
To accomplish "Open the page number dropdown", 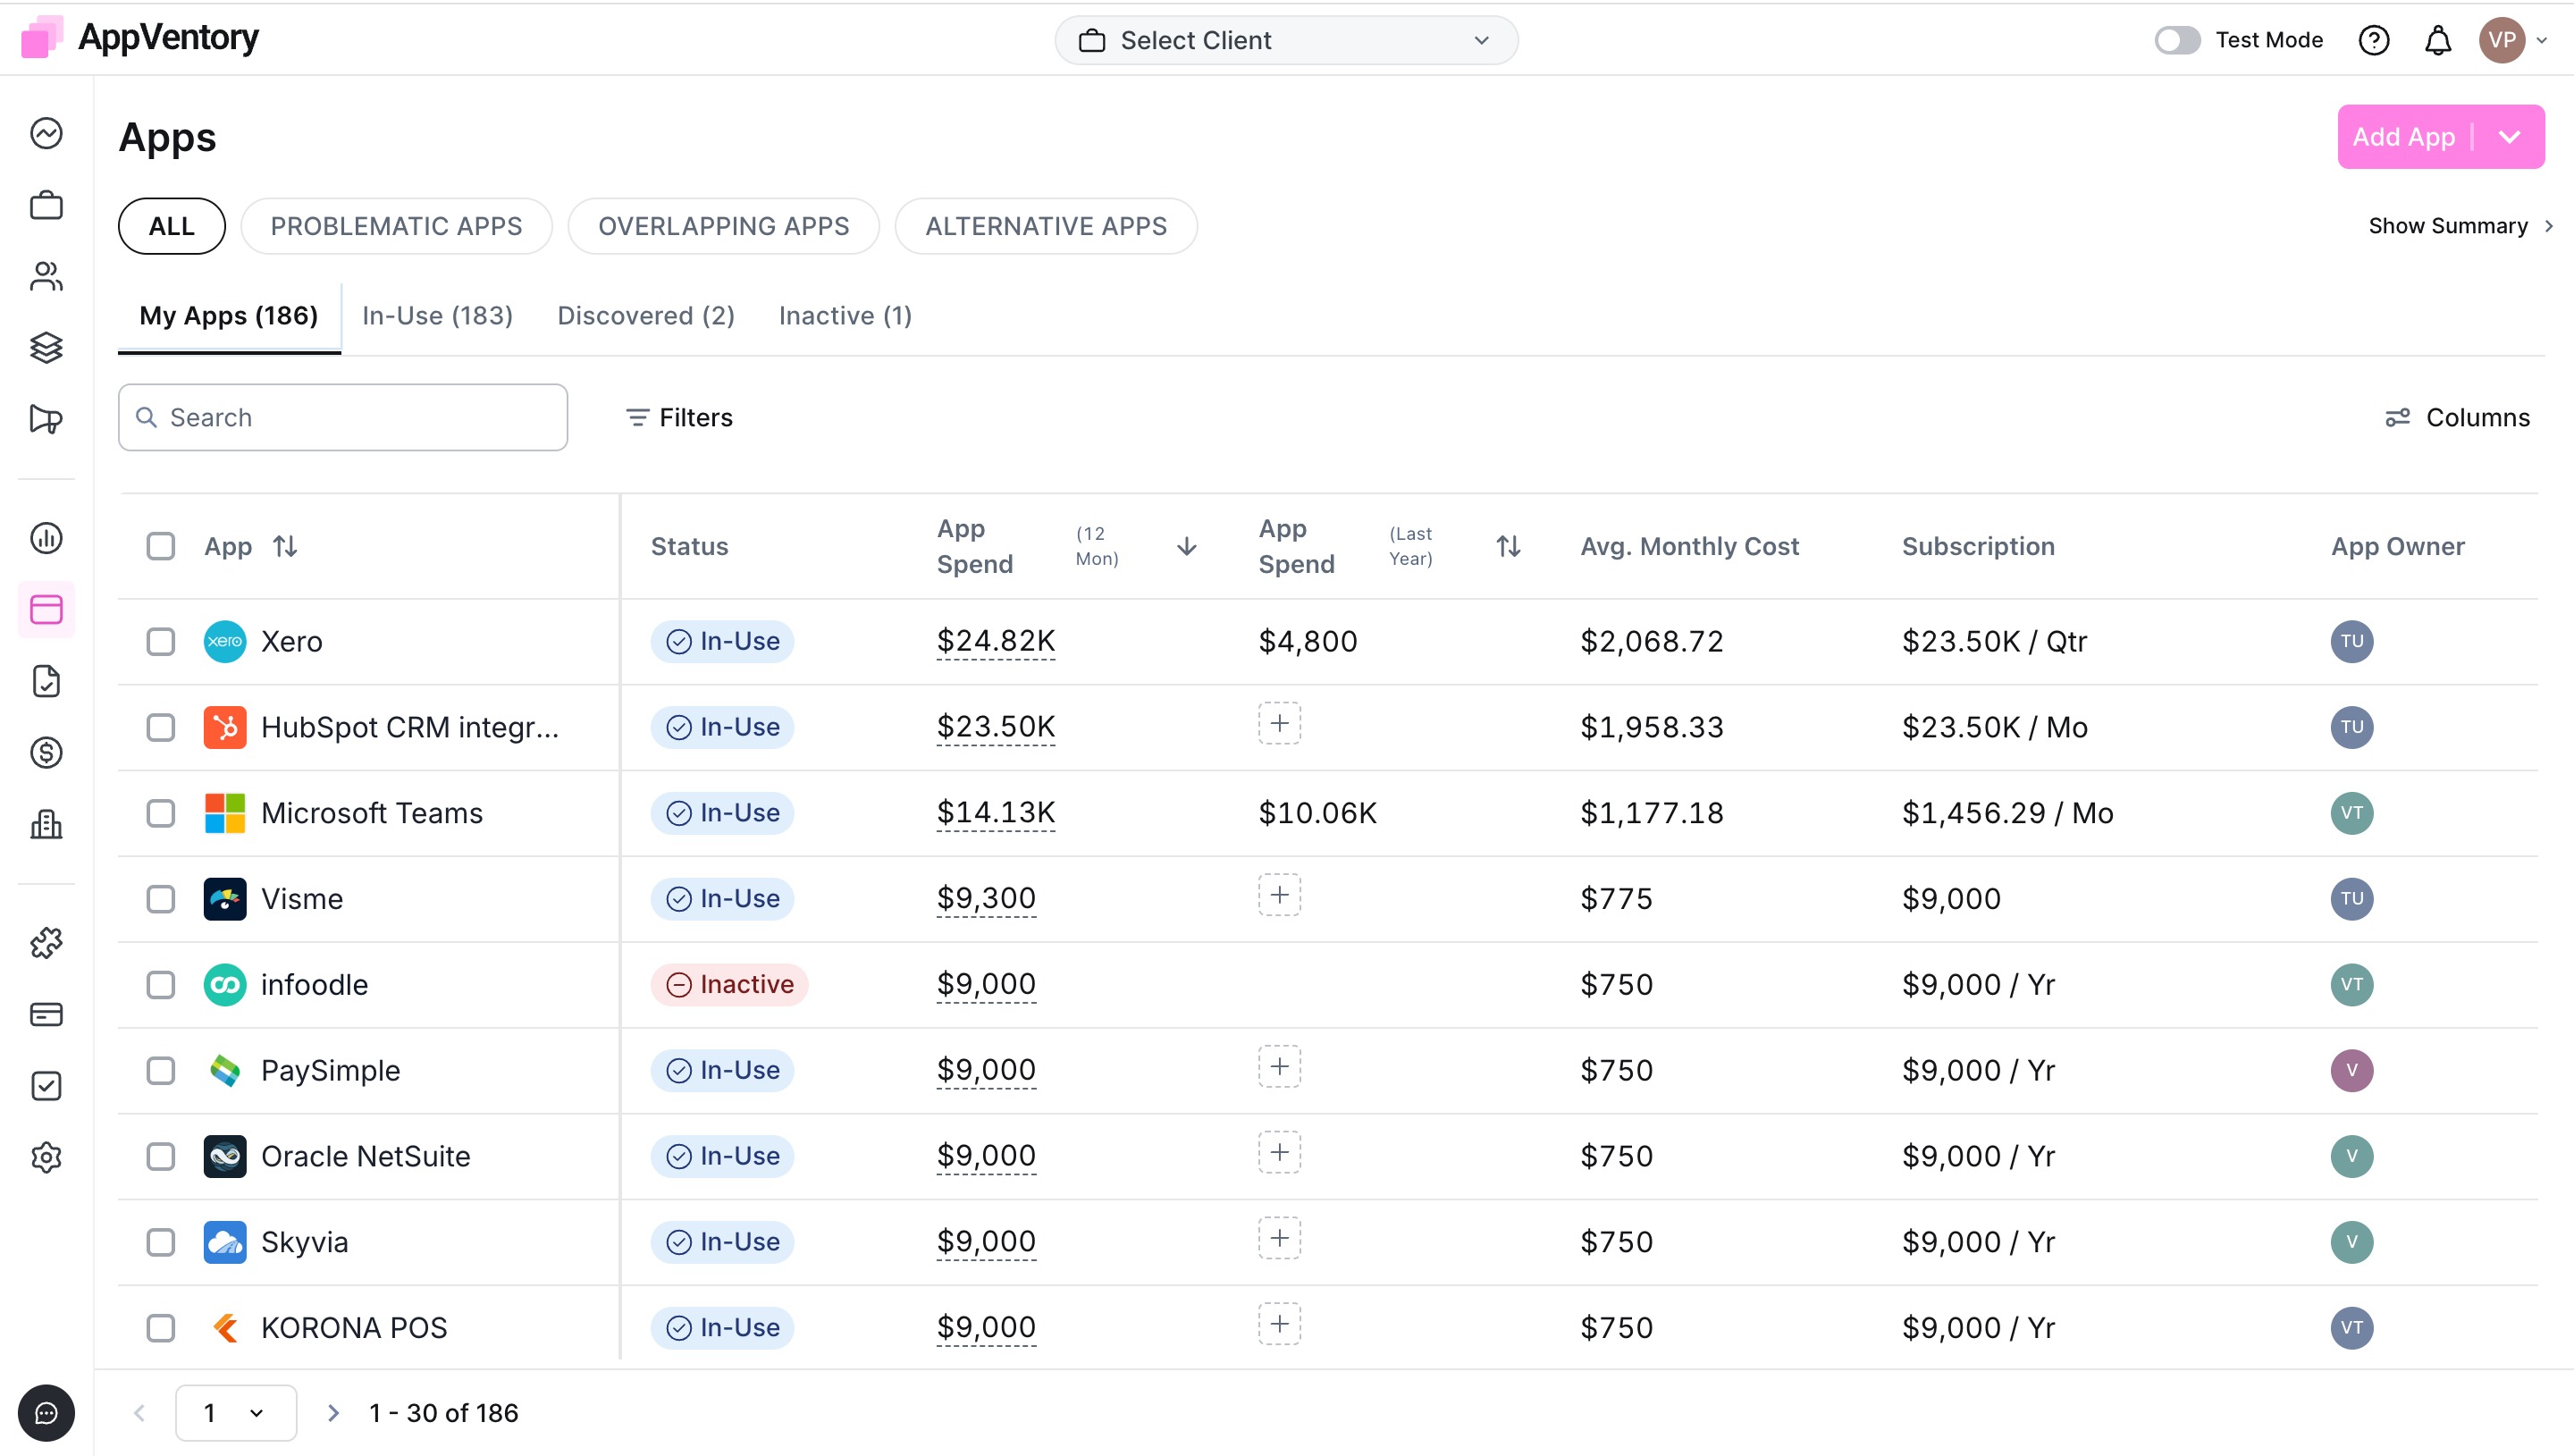I will click(235, 1412).
